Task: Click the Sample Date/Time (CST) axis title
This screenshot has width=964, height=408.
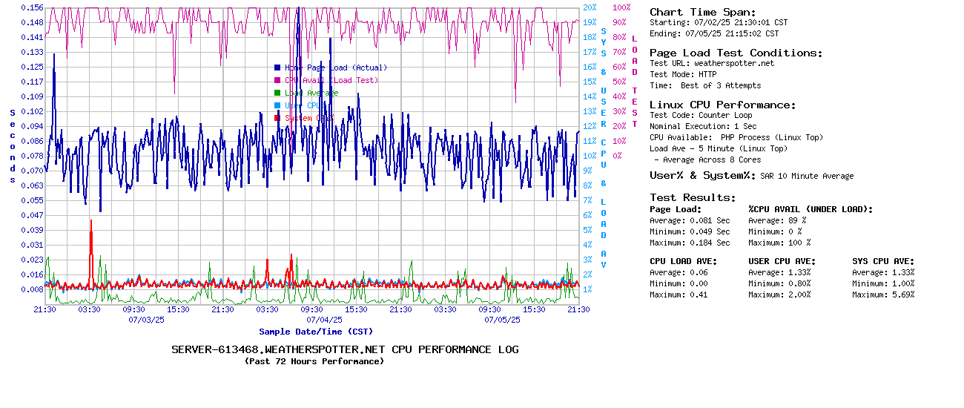Action: pyautogui.click(x=316, y=332)
